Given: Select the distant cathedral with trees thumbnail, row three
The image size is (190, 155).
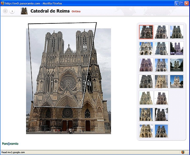Looking at the screenshot, I should click(177, 65).
